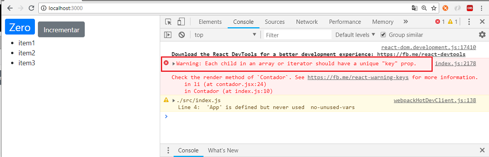
Task: Click the address bar URL
Action: pos(66,9)
